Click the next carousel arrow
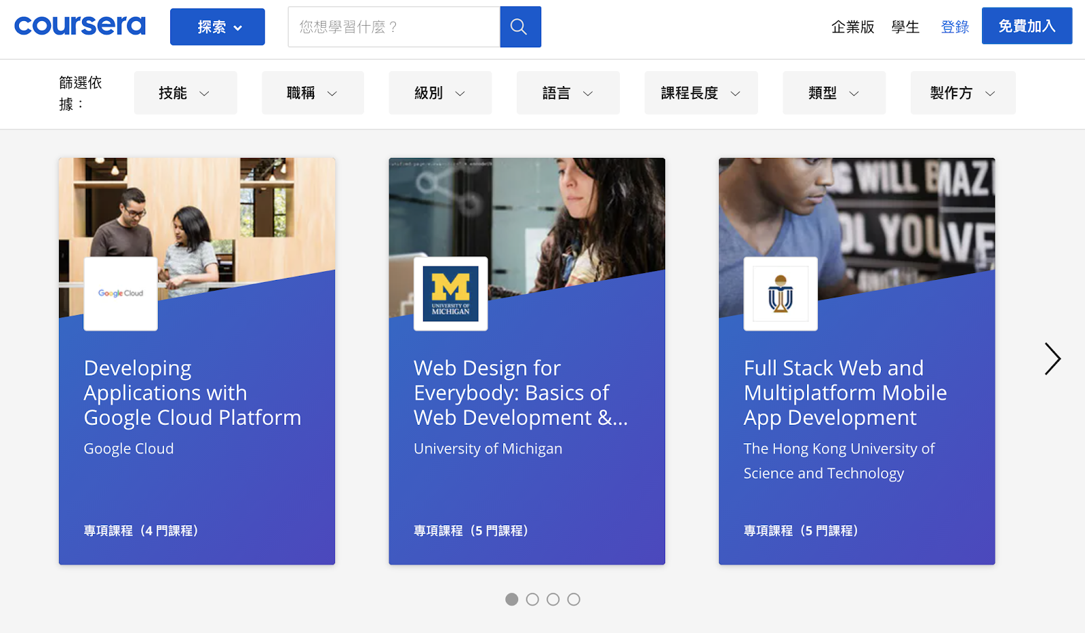This screenshot has width=1085, height=633. pos(1052,359)
